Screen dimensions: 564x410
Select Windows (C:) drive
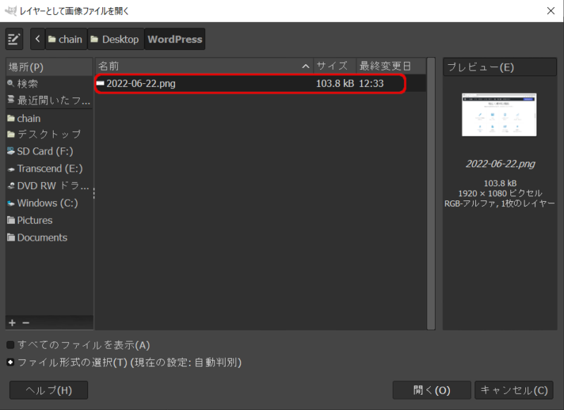click(49, 203)
